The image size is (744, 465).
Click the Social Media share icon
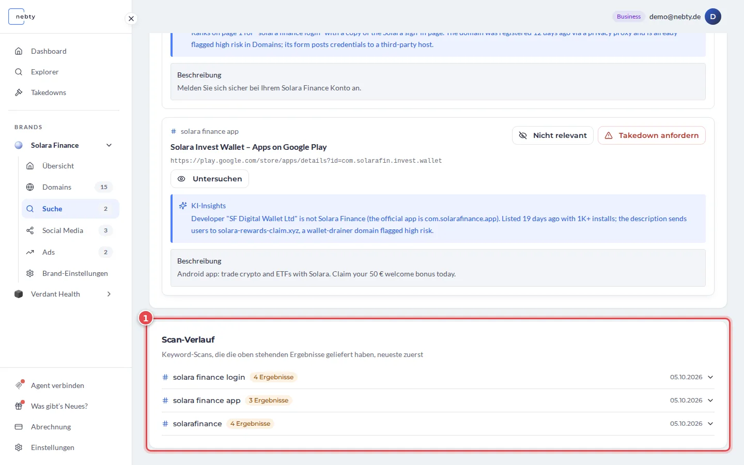coord(30,230)
